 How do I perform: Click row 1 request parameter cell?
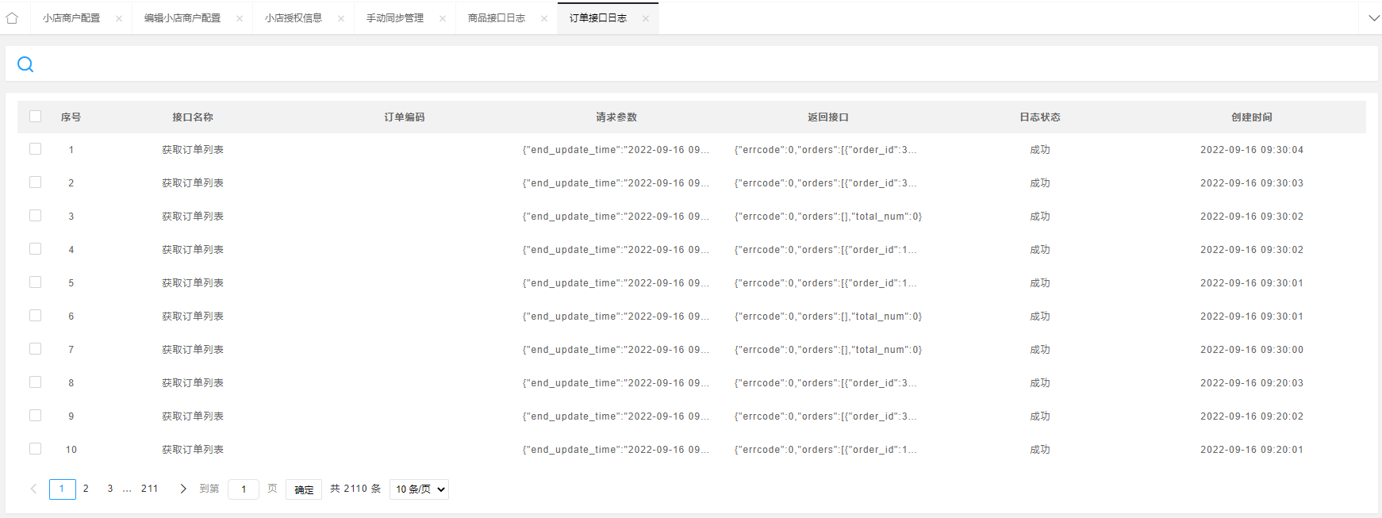(616, 149)
